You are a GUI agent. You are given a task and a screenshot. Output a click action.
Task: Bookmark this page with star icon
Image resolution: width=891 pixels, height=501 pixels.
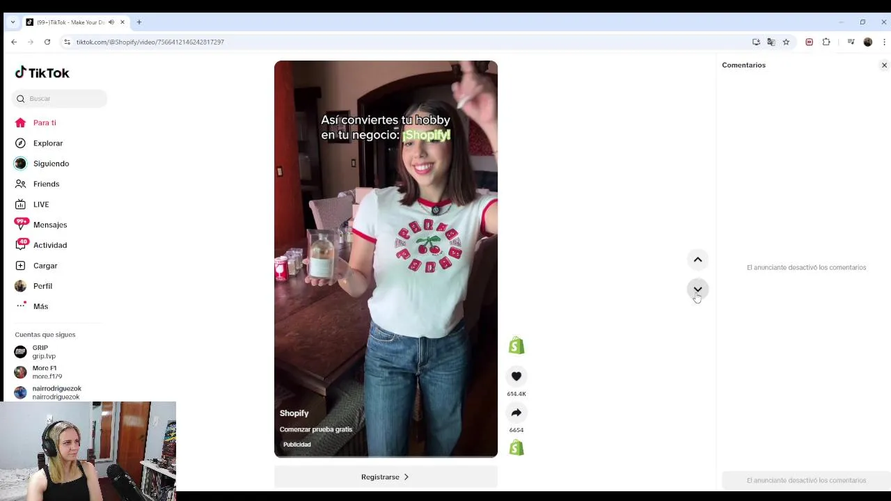coord(786,42)
